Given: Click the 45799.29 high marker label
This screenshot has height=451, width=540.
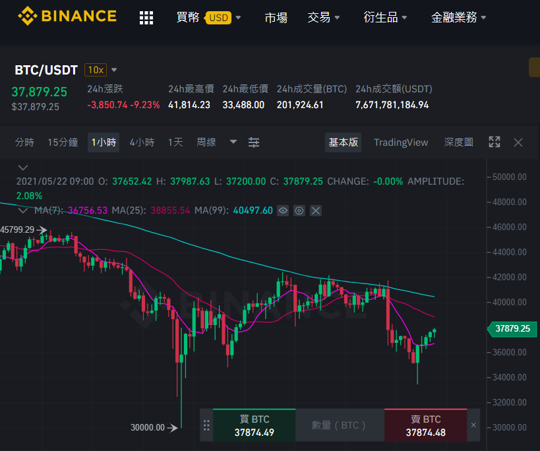Looking at the screenshot, I should [17, 229].
